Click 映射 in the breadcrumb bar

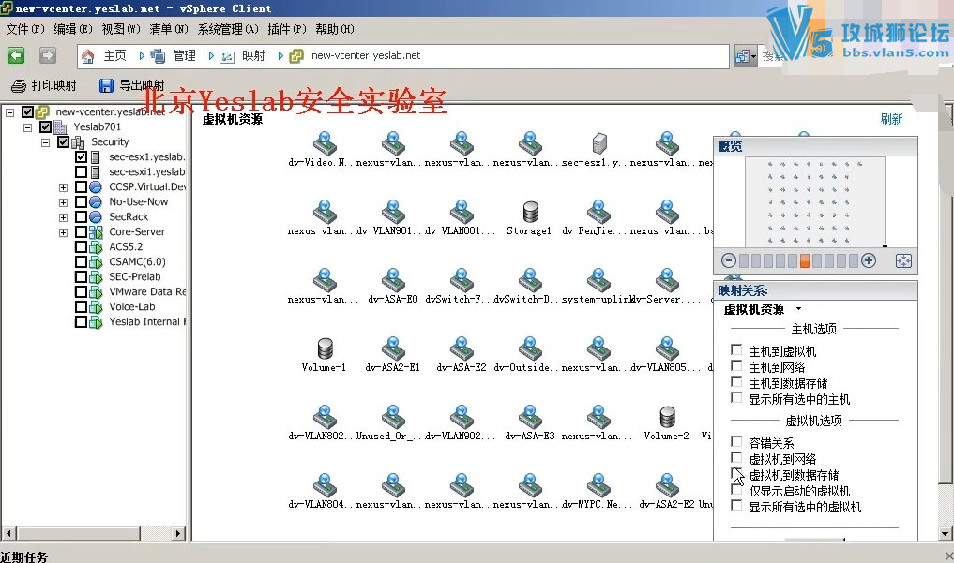click(x=253, y=56)
